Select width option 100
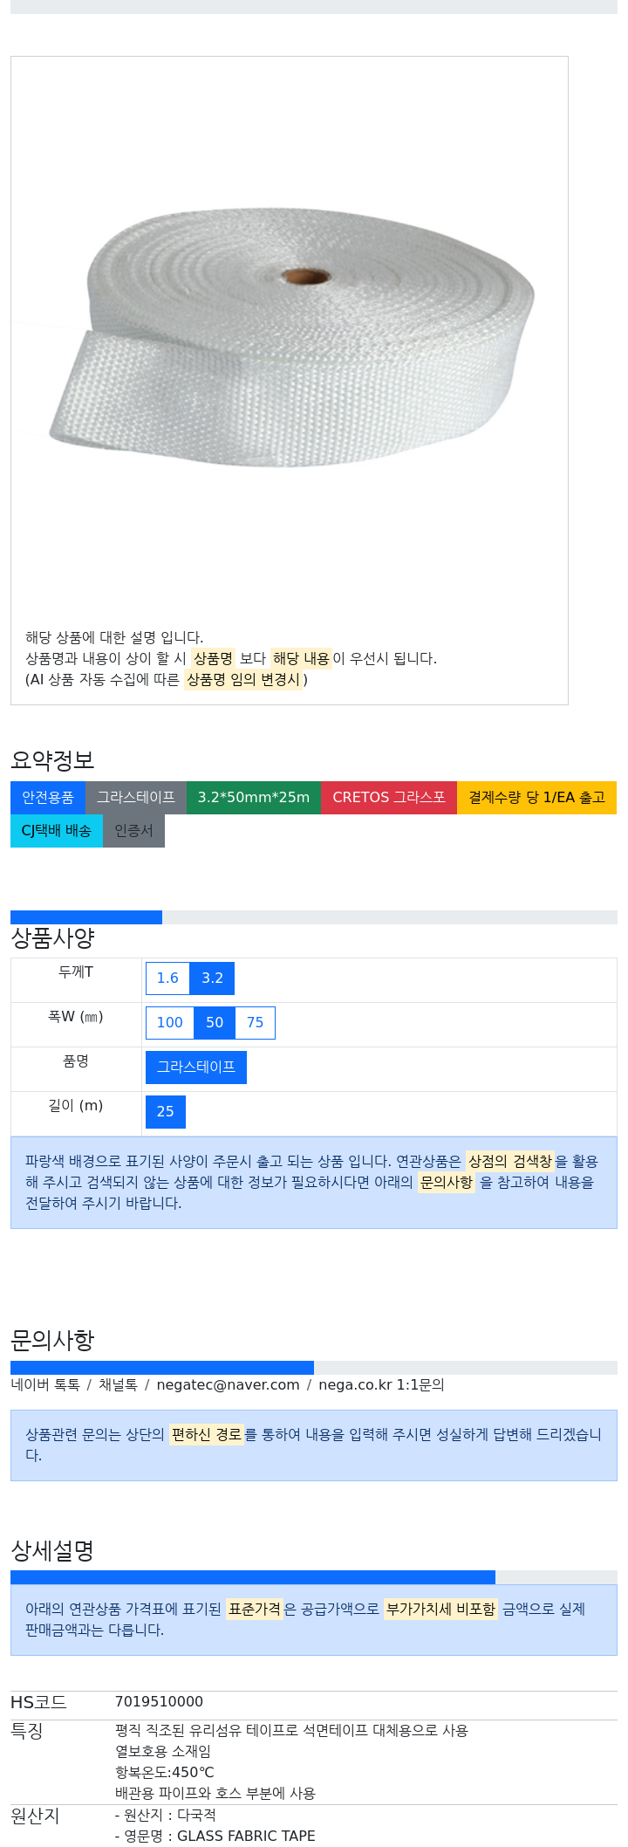This screenshot has height=1847, width=628. point(170,1023)
